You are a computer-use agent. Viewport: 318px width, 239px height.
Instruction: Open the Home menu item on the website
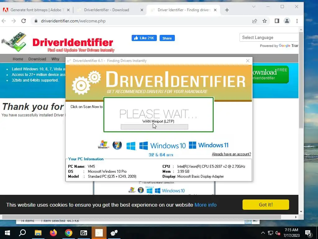click(18, 59)
